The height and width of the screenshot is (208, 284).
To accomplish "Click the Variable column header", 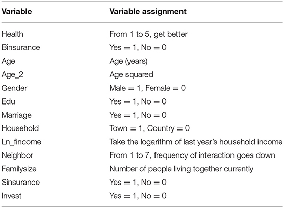I will point(17,12).
